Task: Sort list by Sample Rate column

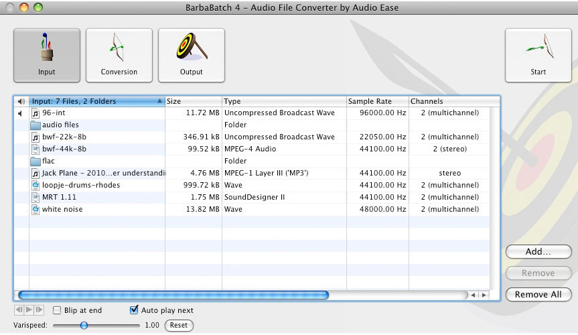Action: (x=377, y=102)
